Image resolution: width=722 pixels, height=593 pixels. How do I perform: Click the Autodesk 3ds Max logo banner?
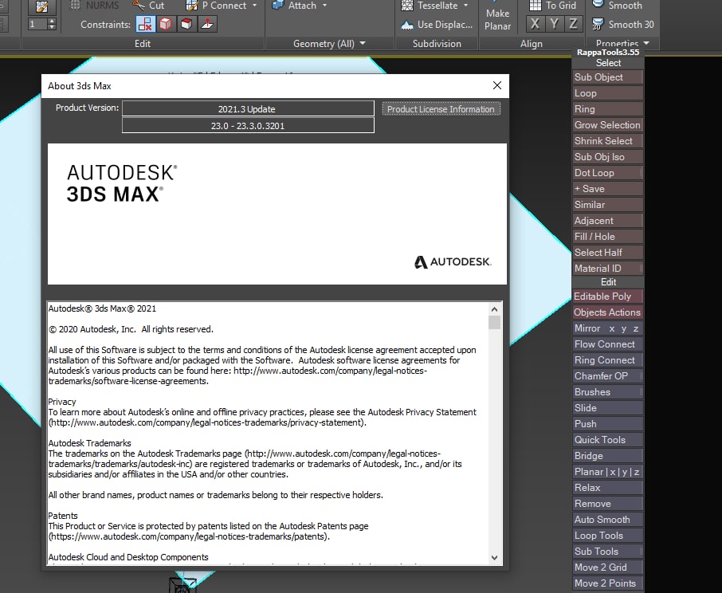point(277,214)
